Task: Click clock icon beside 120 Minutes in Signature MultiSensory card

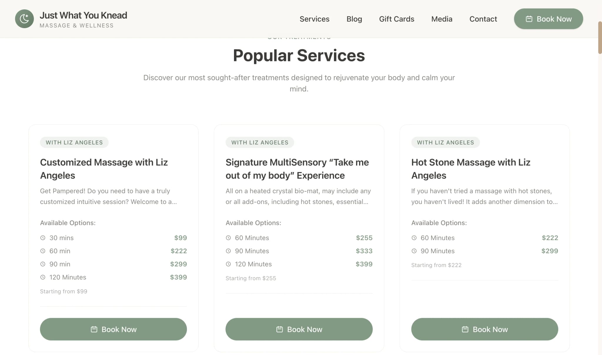Action: pyautogui.click(x=228, y=264)
